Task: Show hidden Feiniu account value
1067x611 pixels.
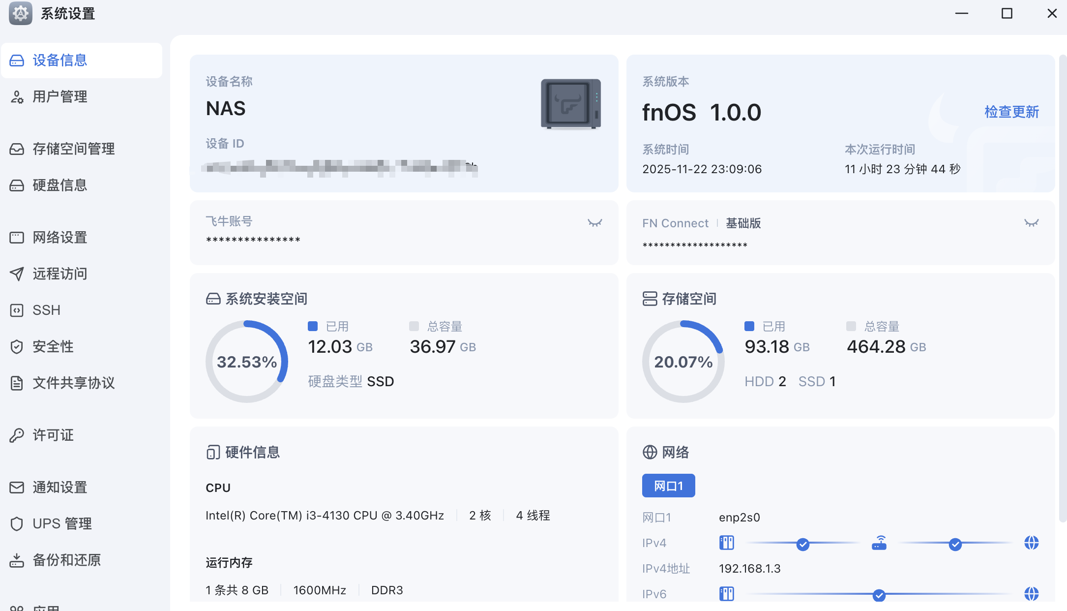Action: pos(594,223)
